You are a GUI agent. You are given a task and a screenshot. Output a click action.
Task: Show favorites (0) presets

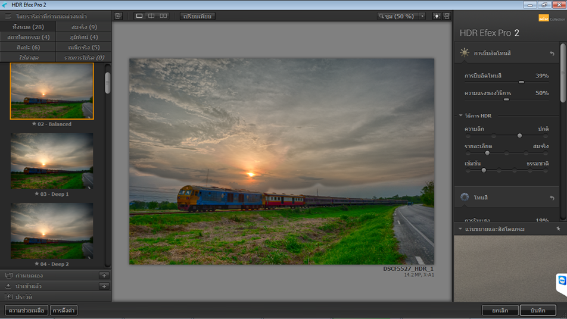[83, 57]
